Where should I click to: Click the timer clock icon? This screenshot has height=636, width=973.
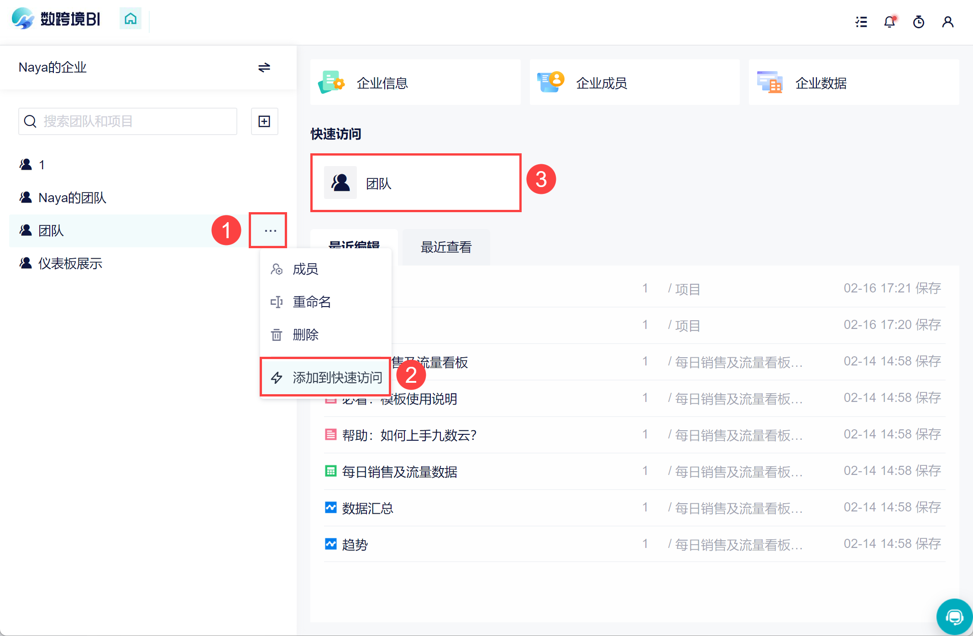point(918,21)
